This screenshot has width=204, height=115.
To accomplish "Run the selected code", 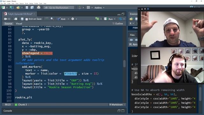I will point(109,19).
